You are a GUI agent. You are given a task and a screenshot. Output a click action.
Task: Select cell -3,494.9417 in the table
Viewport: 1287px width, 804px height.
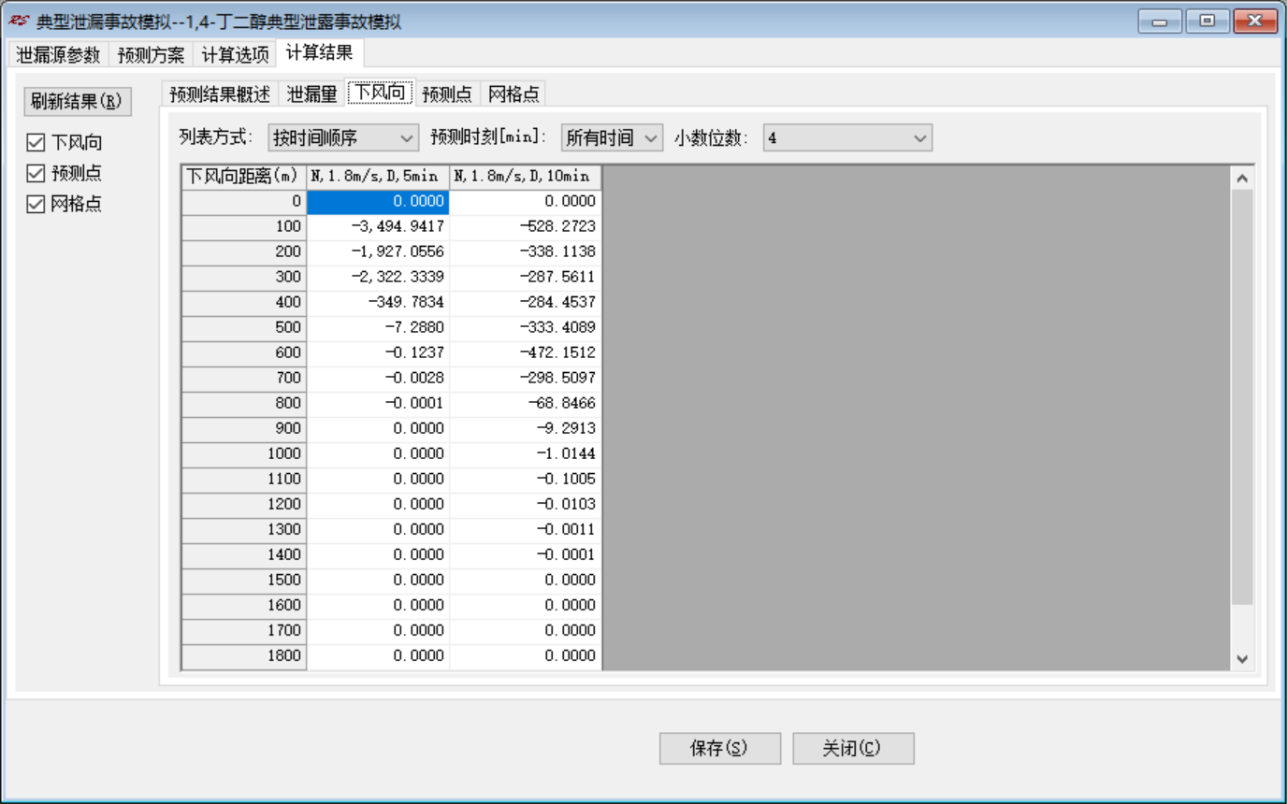[378, 227]
